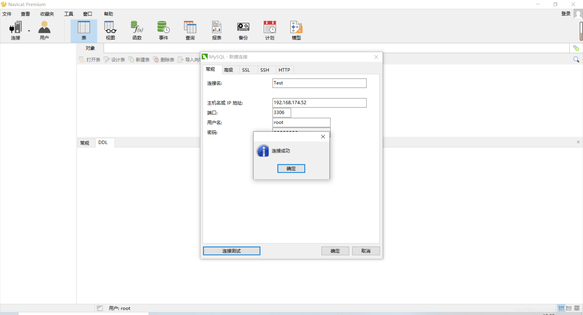
Task: Open the 文件 menu
Action: [x=7, y=14]
